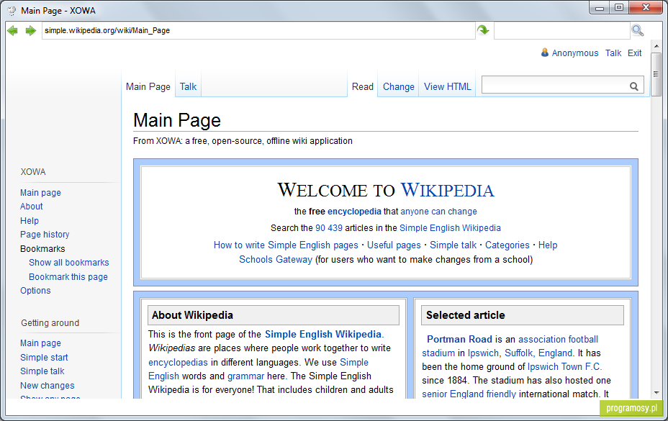Screen dimensions: 668x421
Task: Open the Schools Gateway link
Action: [x=276, y=260]
